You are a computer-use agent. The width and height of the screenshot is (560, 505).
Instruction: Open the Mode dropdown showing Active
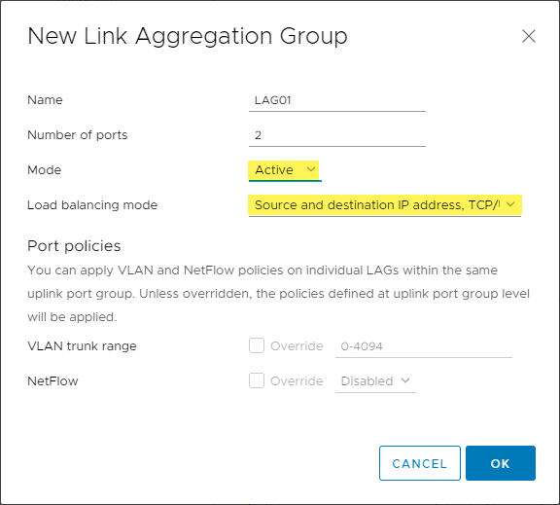[285, 170]
